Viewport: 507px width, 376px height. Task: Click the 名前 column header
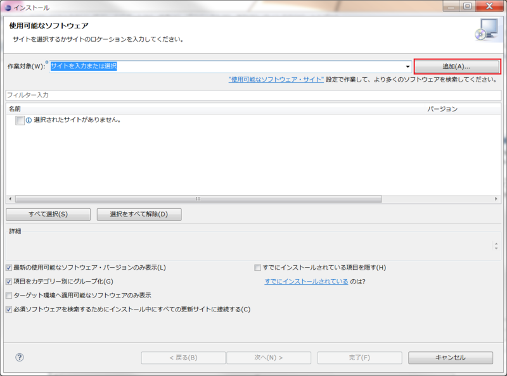tap(215, 109)
